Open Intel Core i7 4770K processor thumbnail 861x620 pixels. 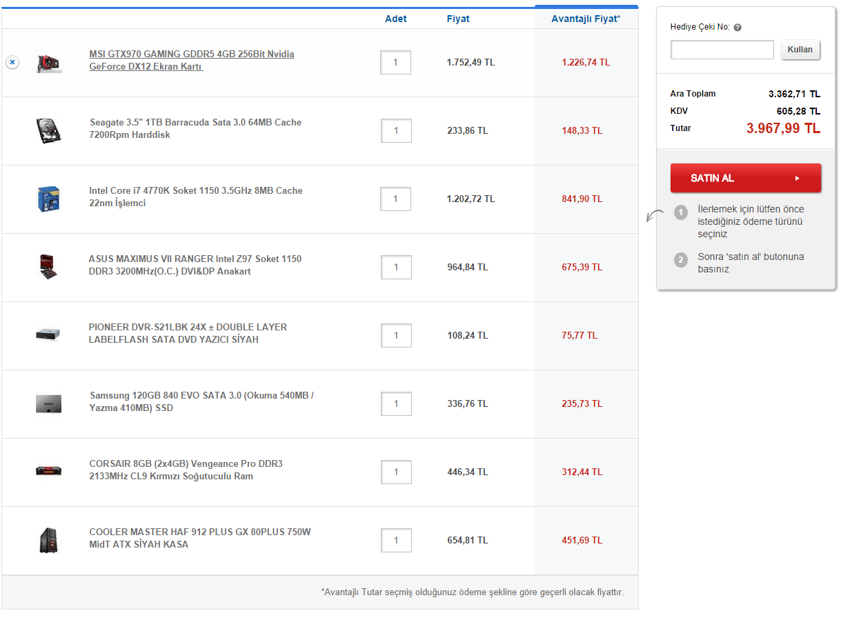pos(48,199)
